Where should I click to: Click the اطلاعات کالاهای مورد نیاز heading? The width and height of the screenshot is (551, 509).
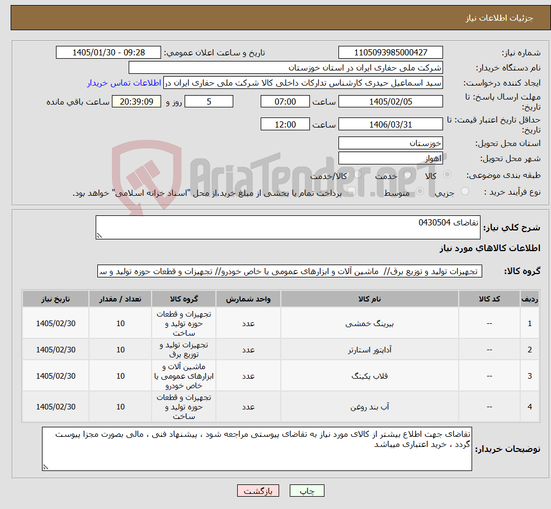[x=490, y=248]
